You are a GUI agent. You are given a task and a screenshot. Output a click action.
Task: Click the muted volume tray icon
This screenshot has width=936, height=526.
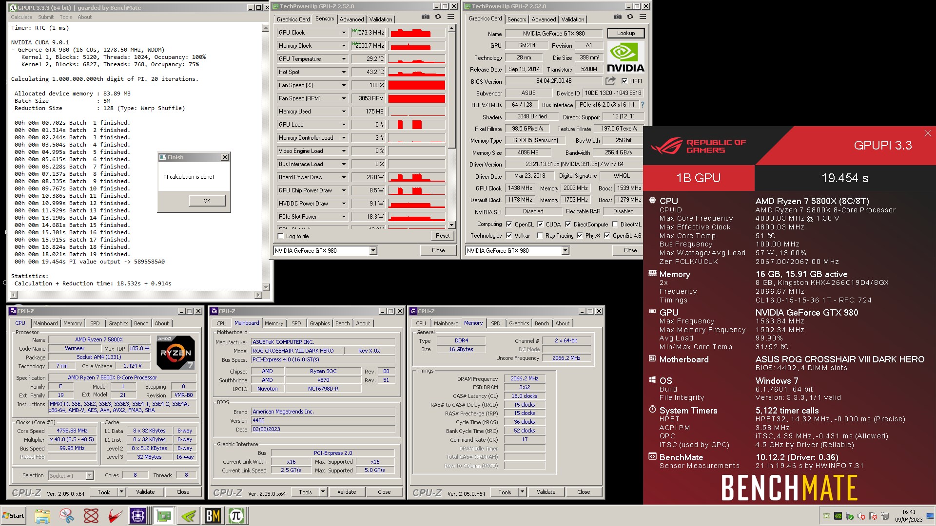pyautogui.click(x=861, y=516)
